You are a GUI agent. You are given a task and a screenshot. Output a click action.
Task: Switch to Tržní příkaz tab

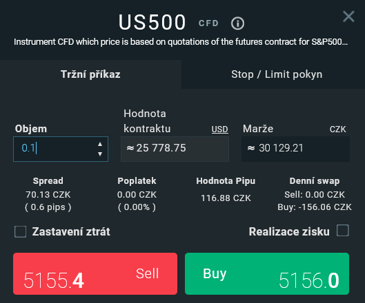coord(90,74)
